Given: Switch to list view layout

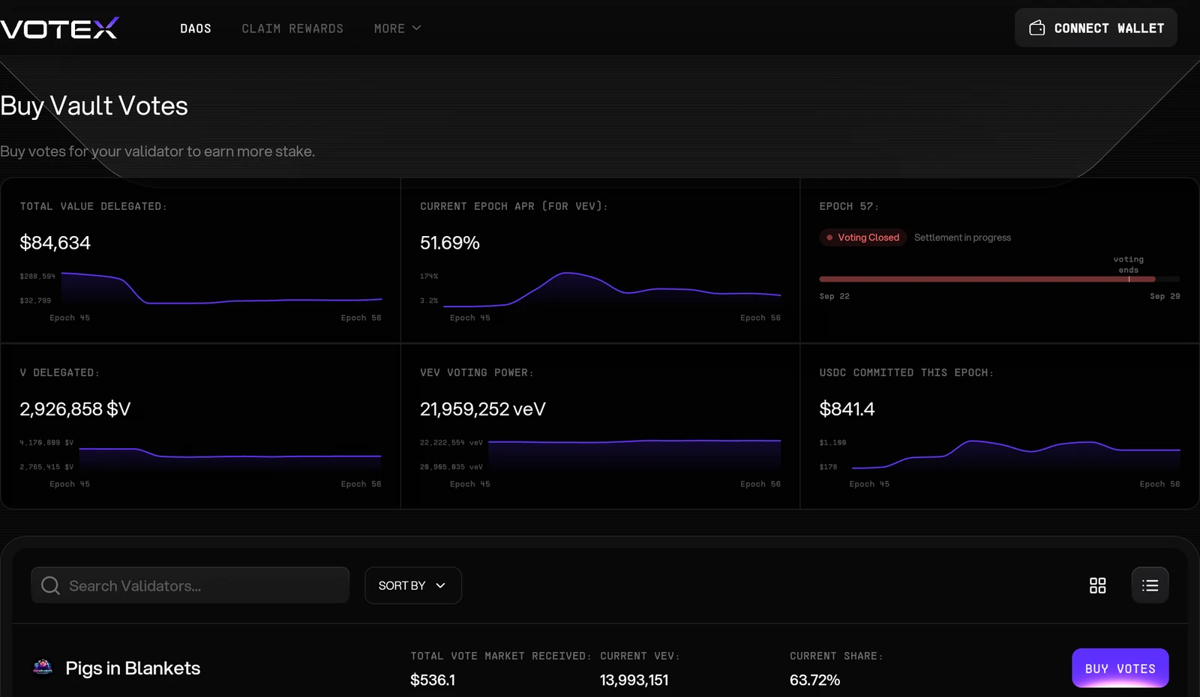Looking at the screenshot, I should (x=1150, y=585).
